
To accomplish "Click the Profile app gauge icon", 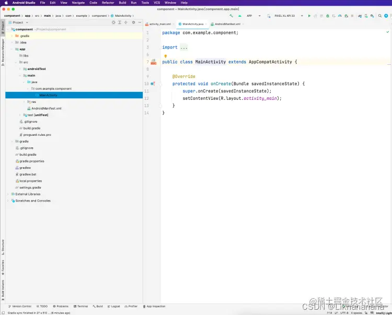I will [340, 16].
